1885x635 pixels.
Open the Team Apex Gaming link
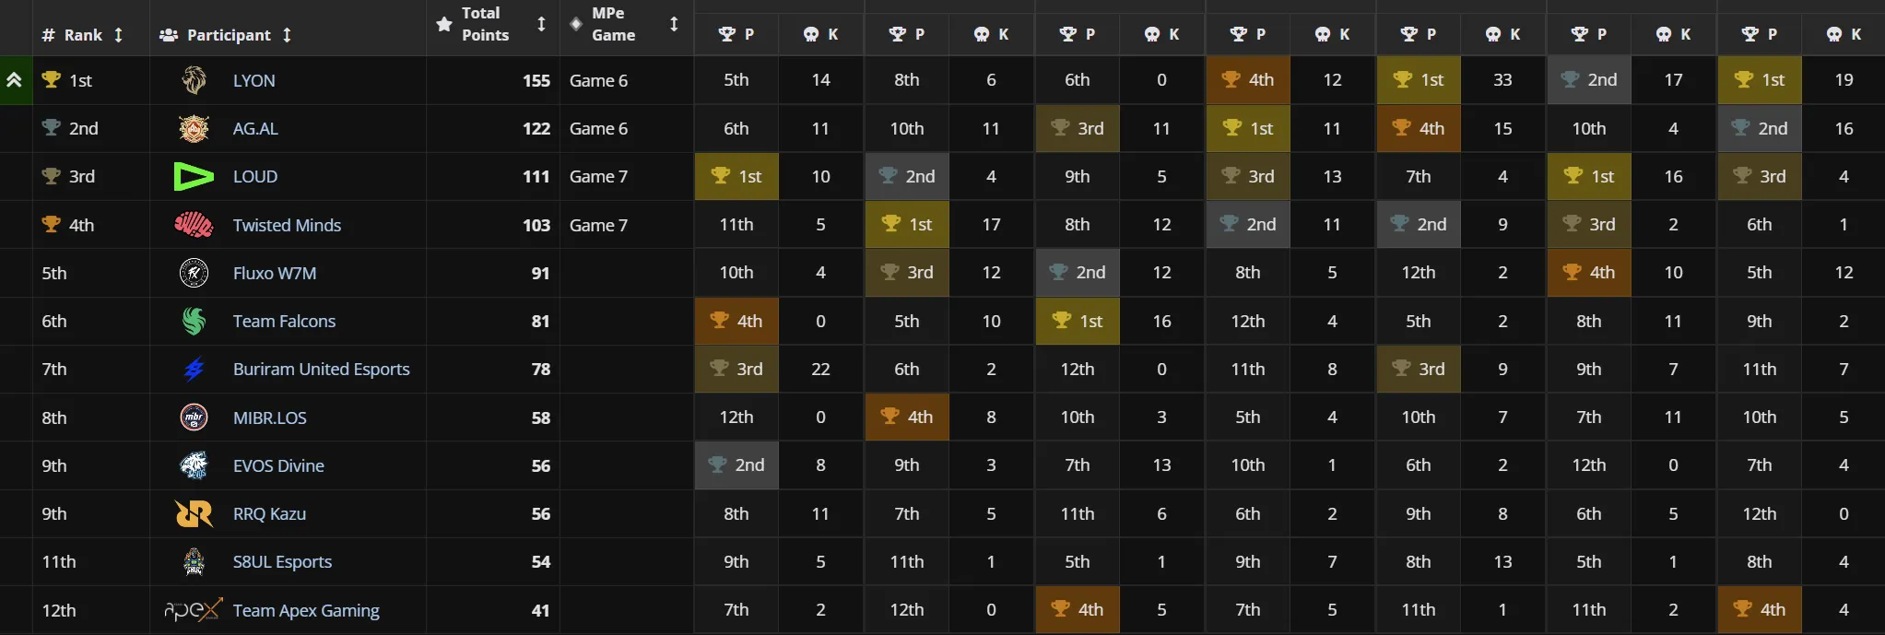point(306,610)
